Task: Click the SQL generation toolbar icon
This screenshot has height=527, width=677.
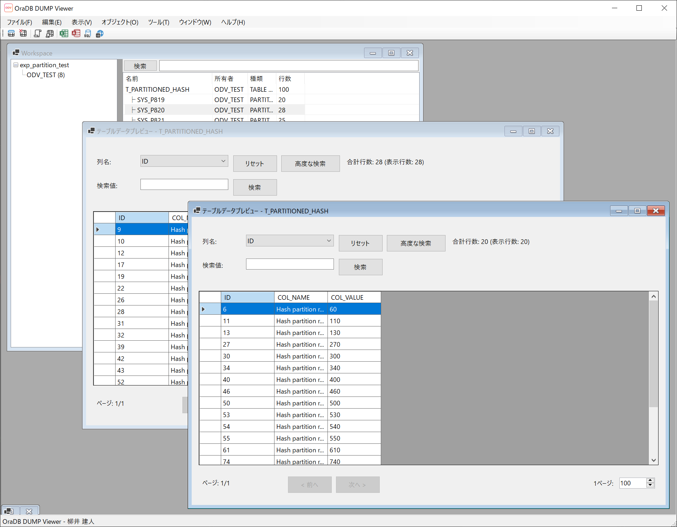Action: [x=87, y=33]
